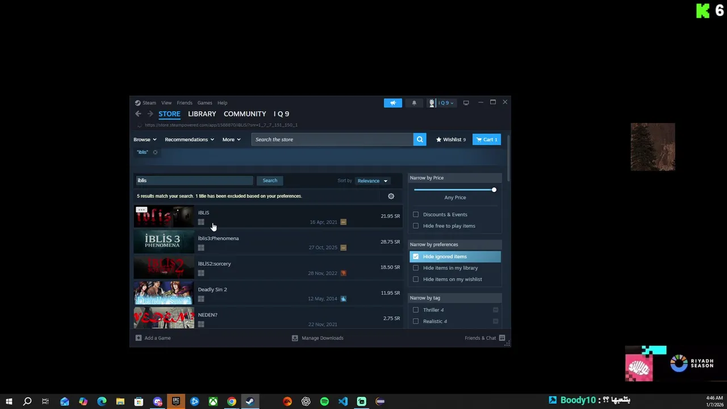Screen dimensions: 727x409
Task: Open Xbox app from taskbar
Action: [213, 402]
